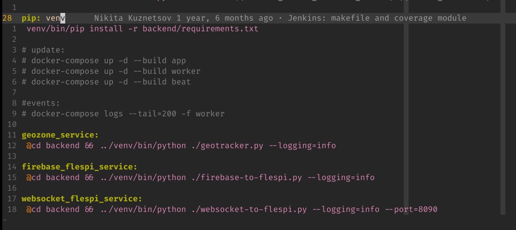
Task: Click the '#events:' comment line
Action: click(41, 103)
